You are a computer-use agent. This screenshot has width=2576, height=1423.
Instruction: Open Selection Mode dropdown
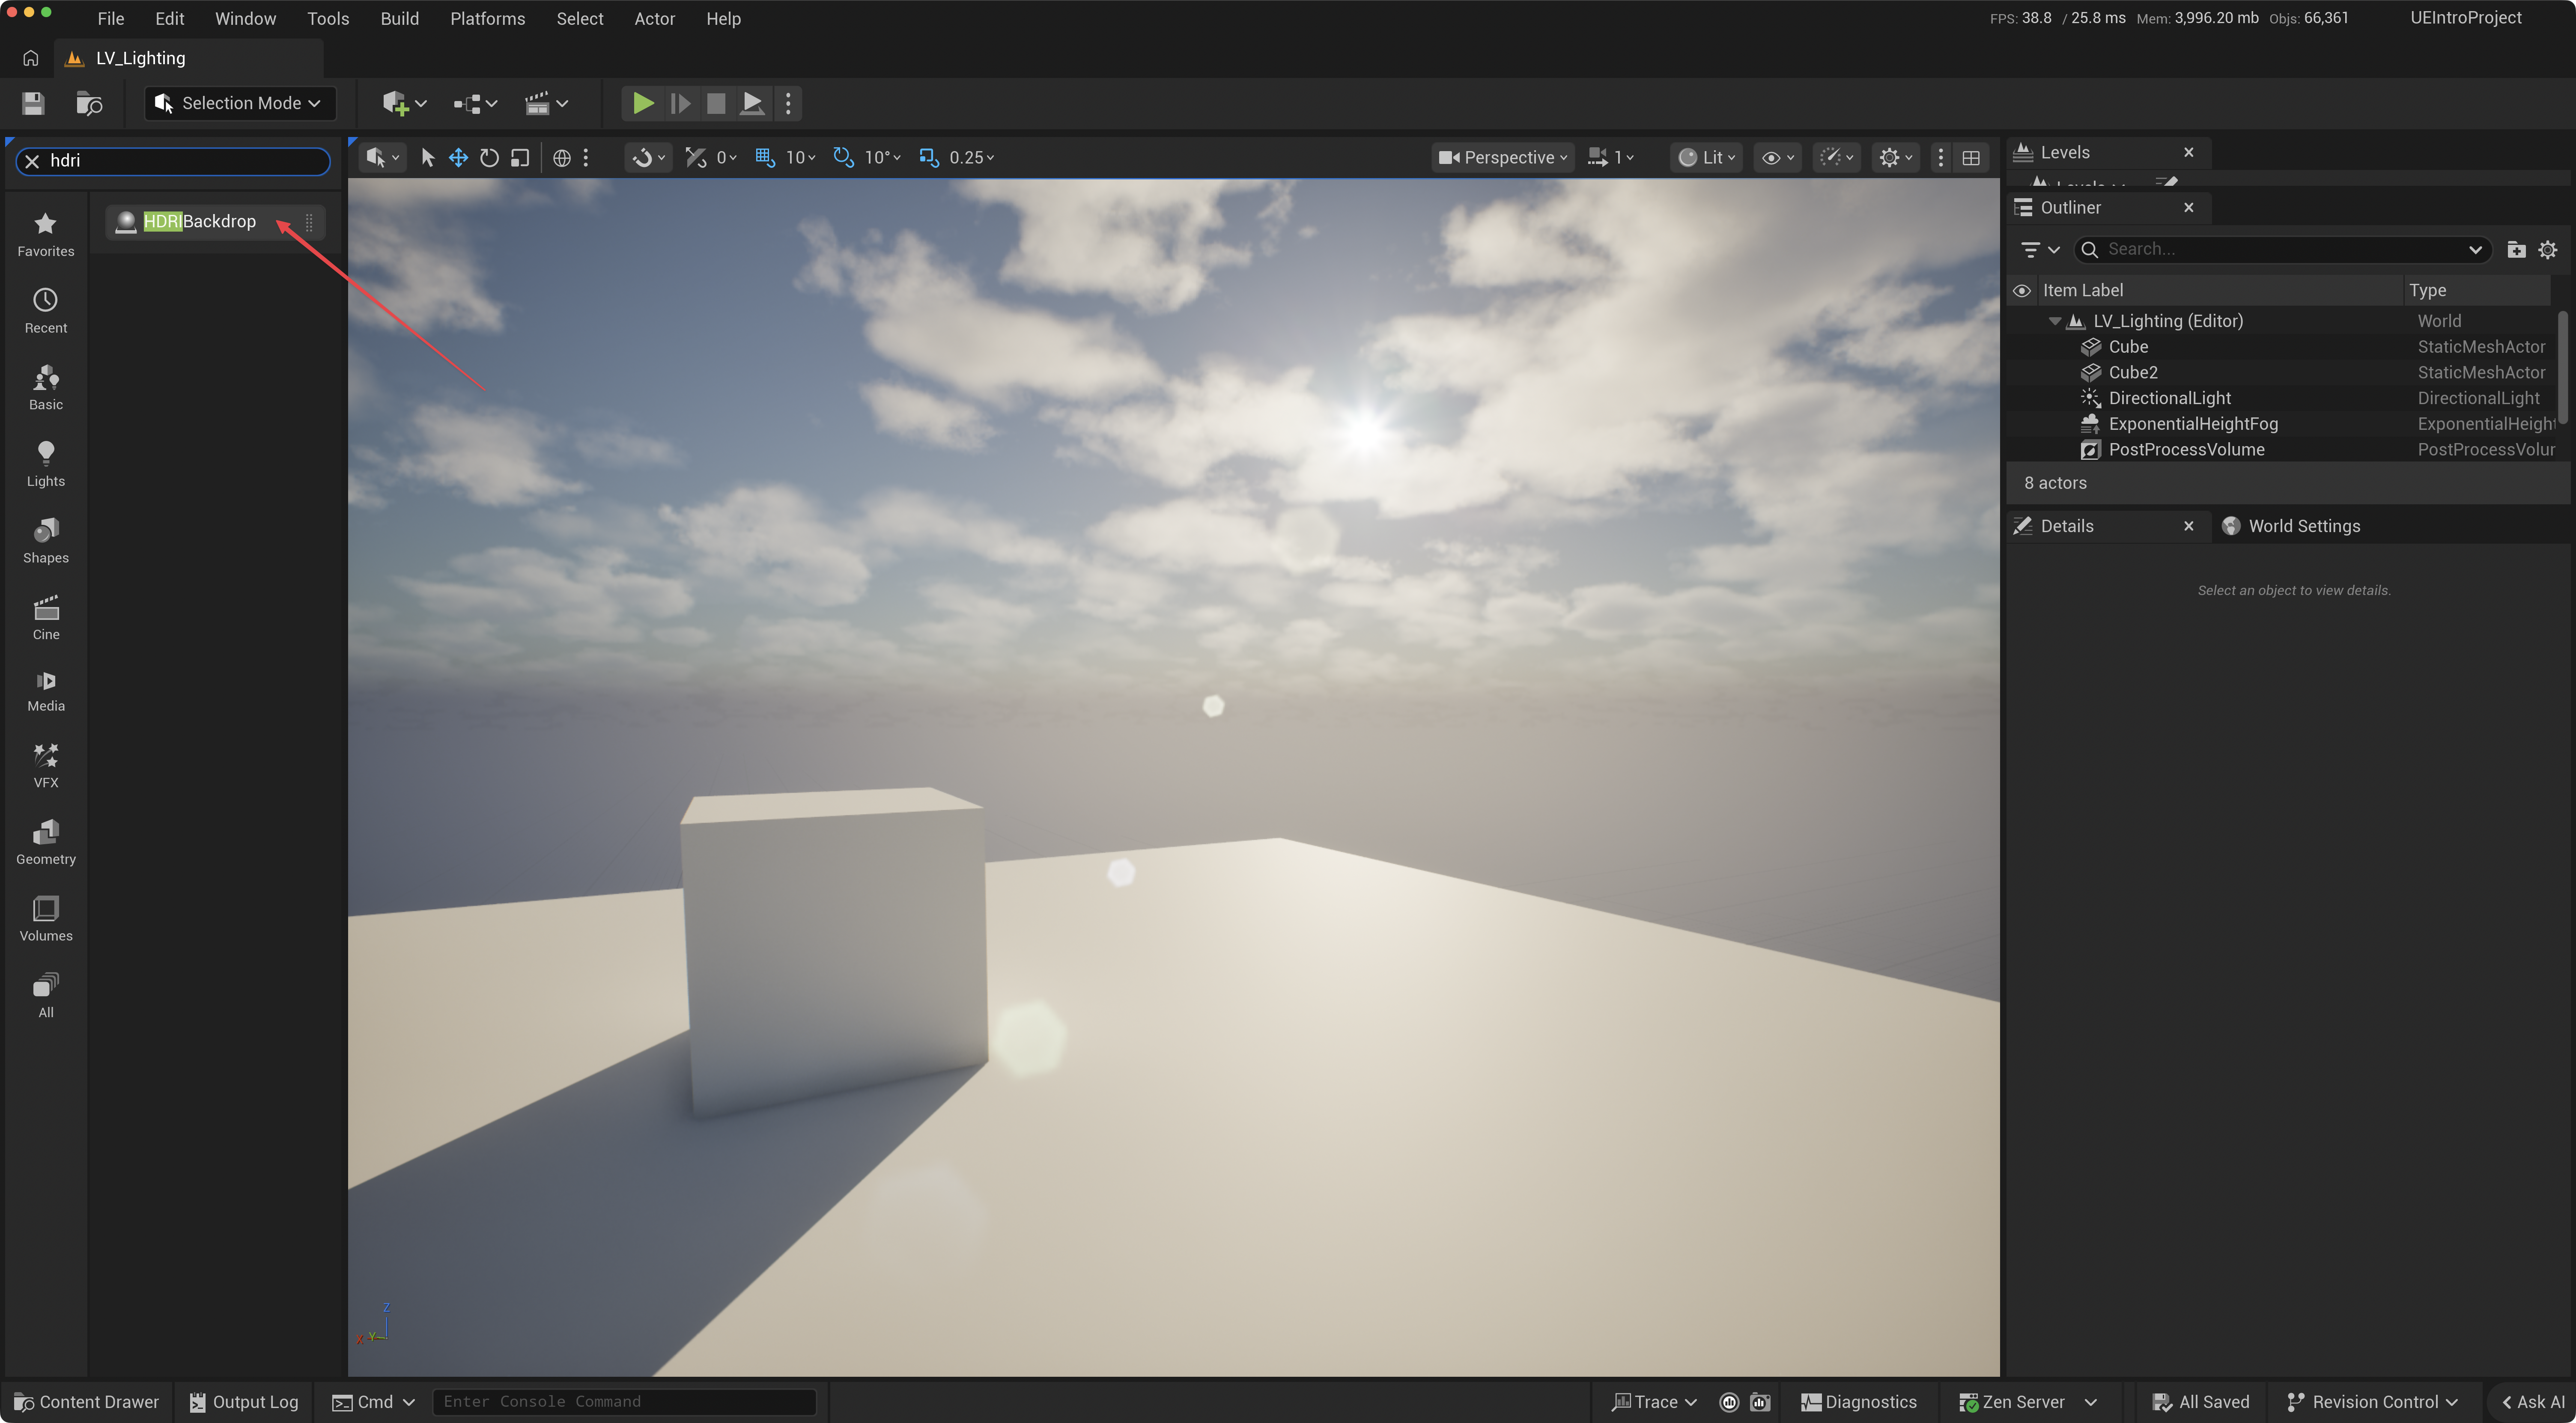tap(240, 103)
